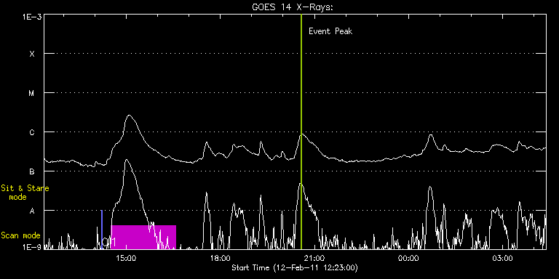
Task: Click the upper curve's flare peak near 15:00
Action: point(129,116)
